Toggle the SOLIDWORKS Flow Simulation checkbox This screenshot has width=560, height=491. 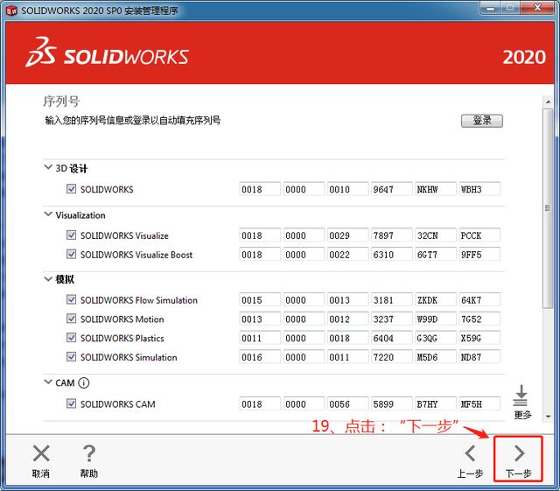pyautogui.click(x=71, y=300)
